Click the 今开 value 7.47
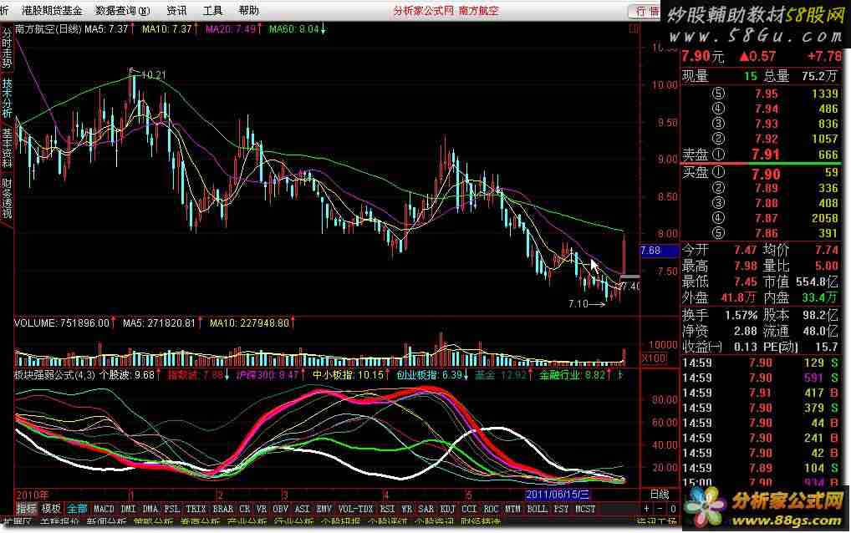Image resolution: width=851 pixels, height=533 pixels. pos(745,250)
